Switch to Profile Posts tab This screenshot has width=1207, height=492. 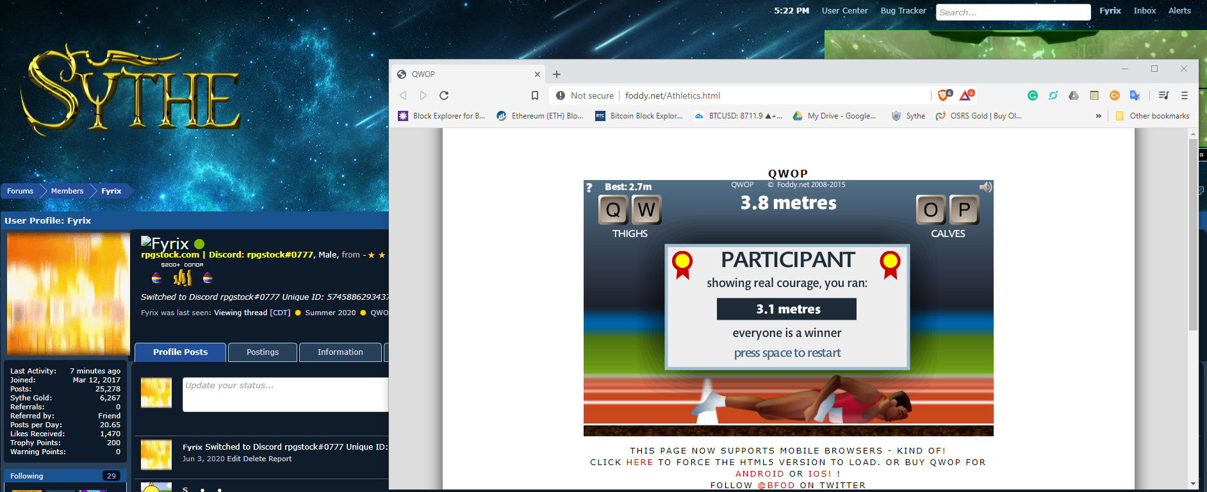pos(180,352)
